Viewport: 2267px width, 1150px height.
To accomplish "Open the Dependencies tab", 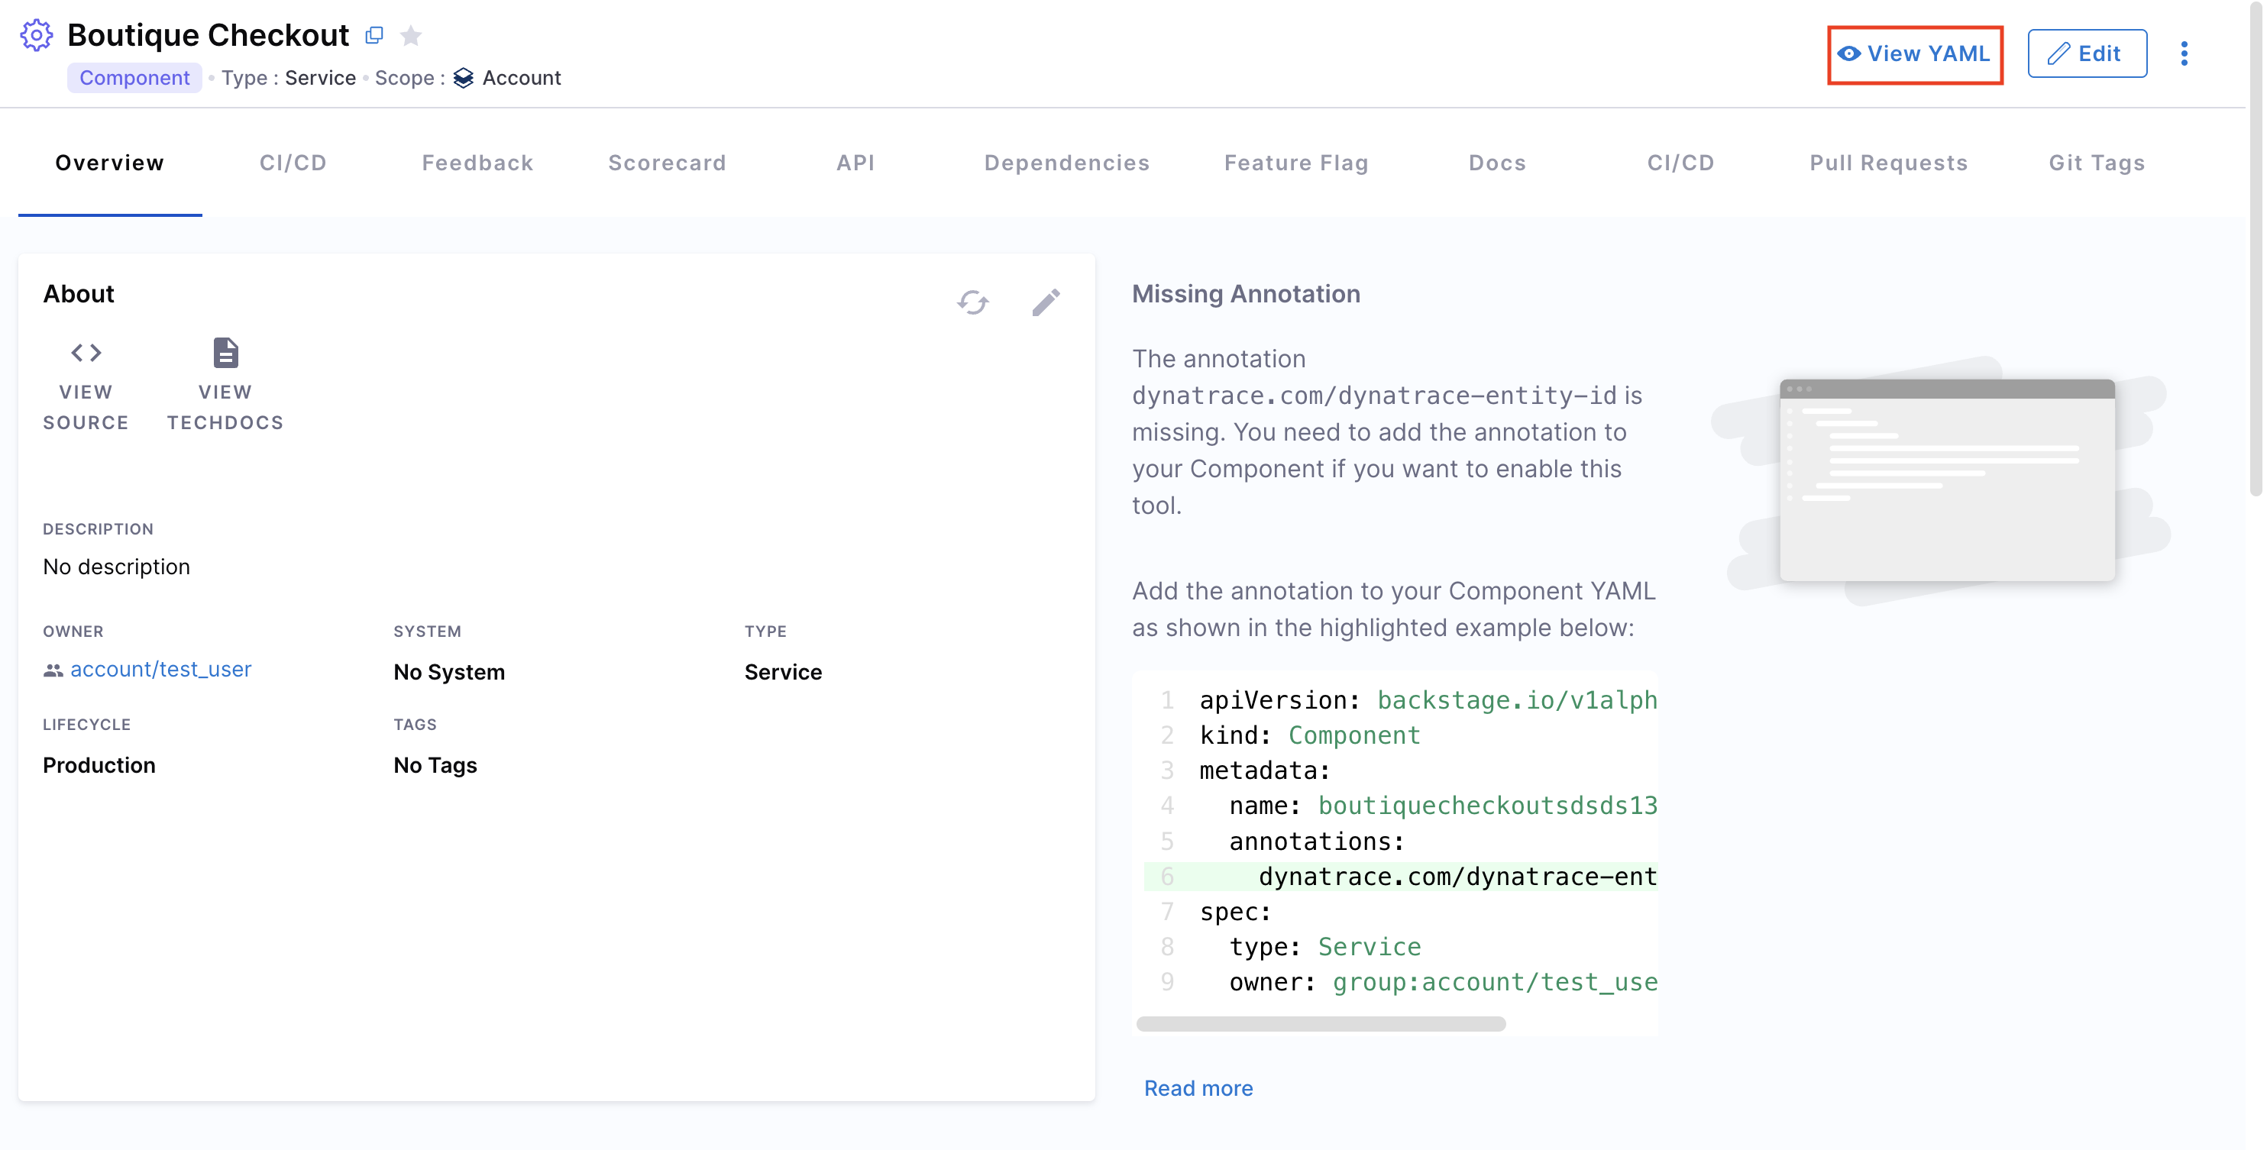I will tap(1066, 163).
